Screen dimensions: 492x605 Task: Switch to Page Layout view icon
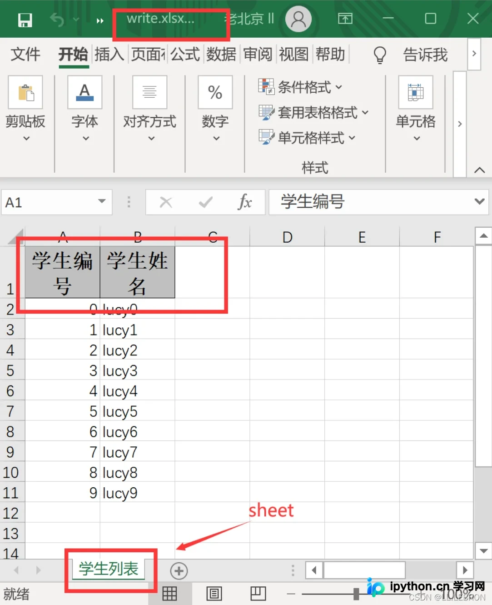point(214,594)
